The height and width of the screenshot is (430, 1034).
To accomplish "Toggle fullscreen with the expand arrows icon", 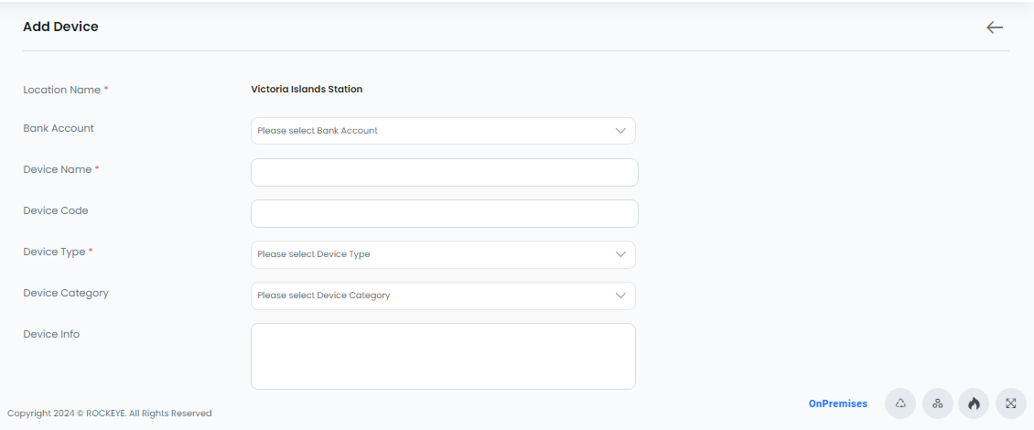I will click(x=1011, y=403).
